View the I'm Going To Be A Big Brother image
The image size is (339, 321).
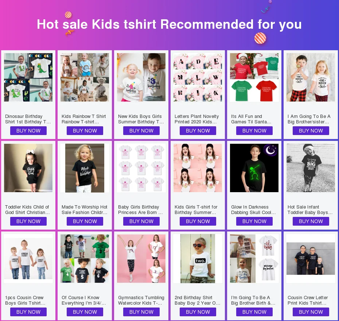point(254,258)
